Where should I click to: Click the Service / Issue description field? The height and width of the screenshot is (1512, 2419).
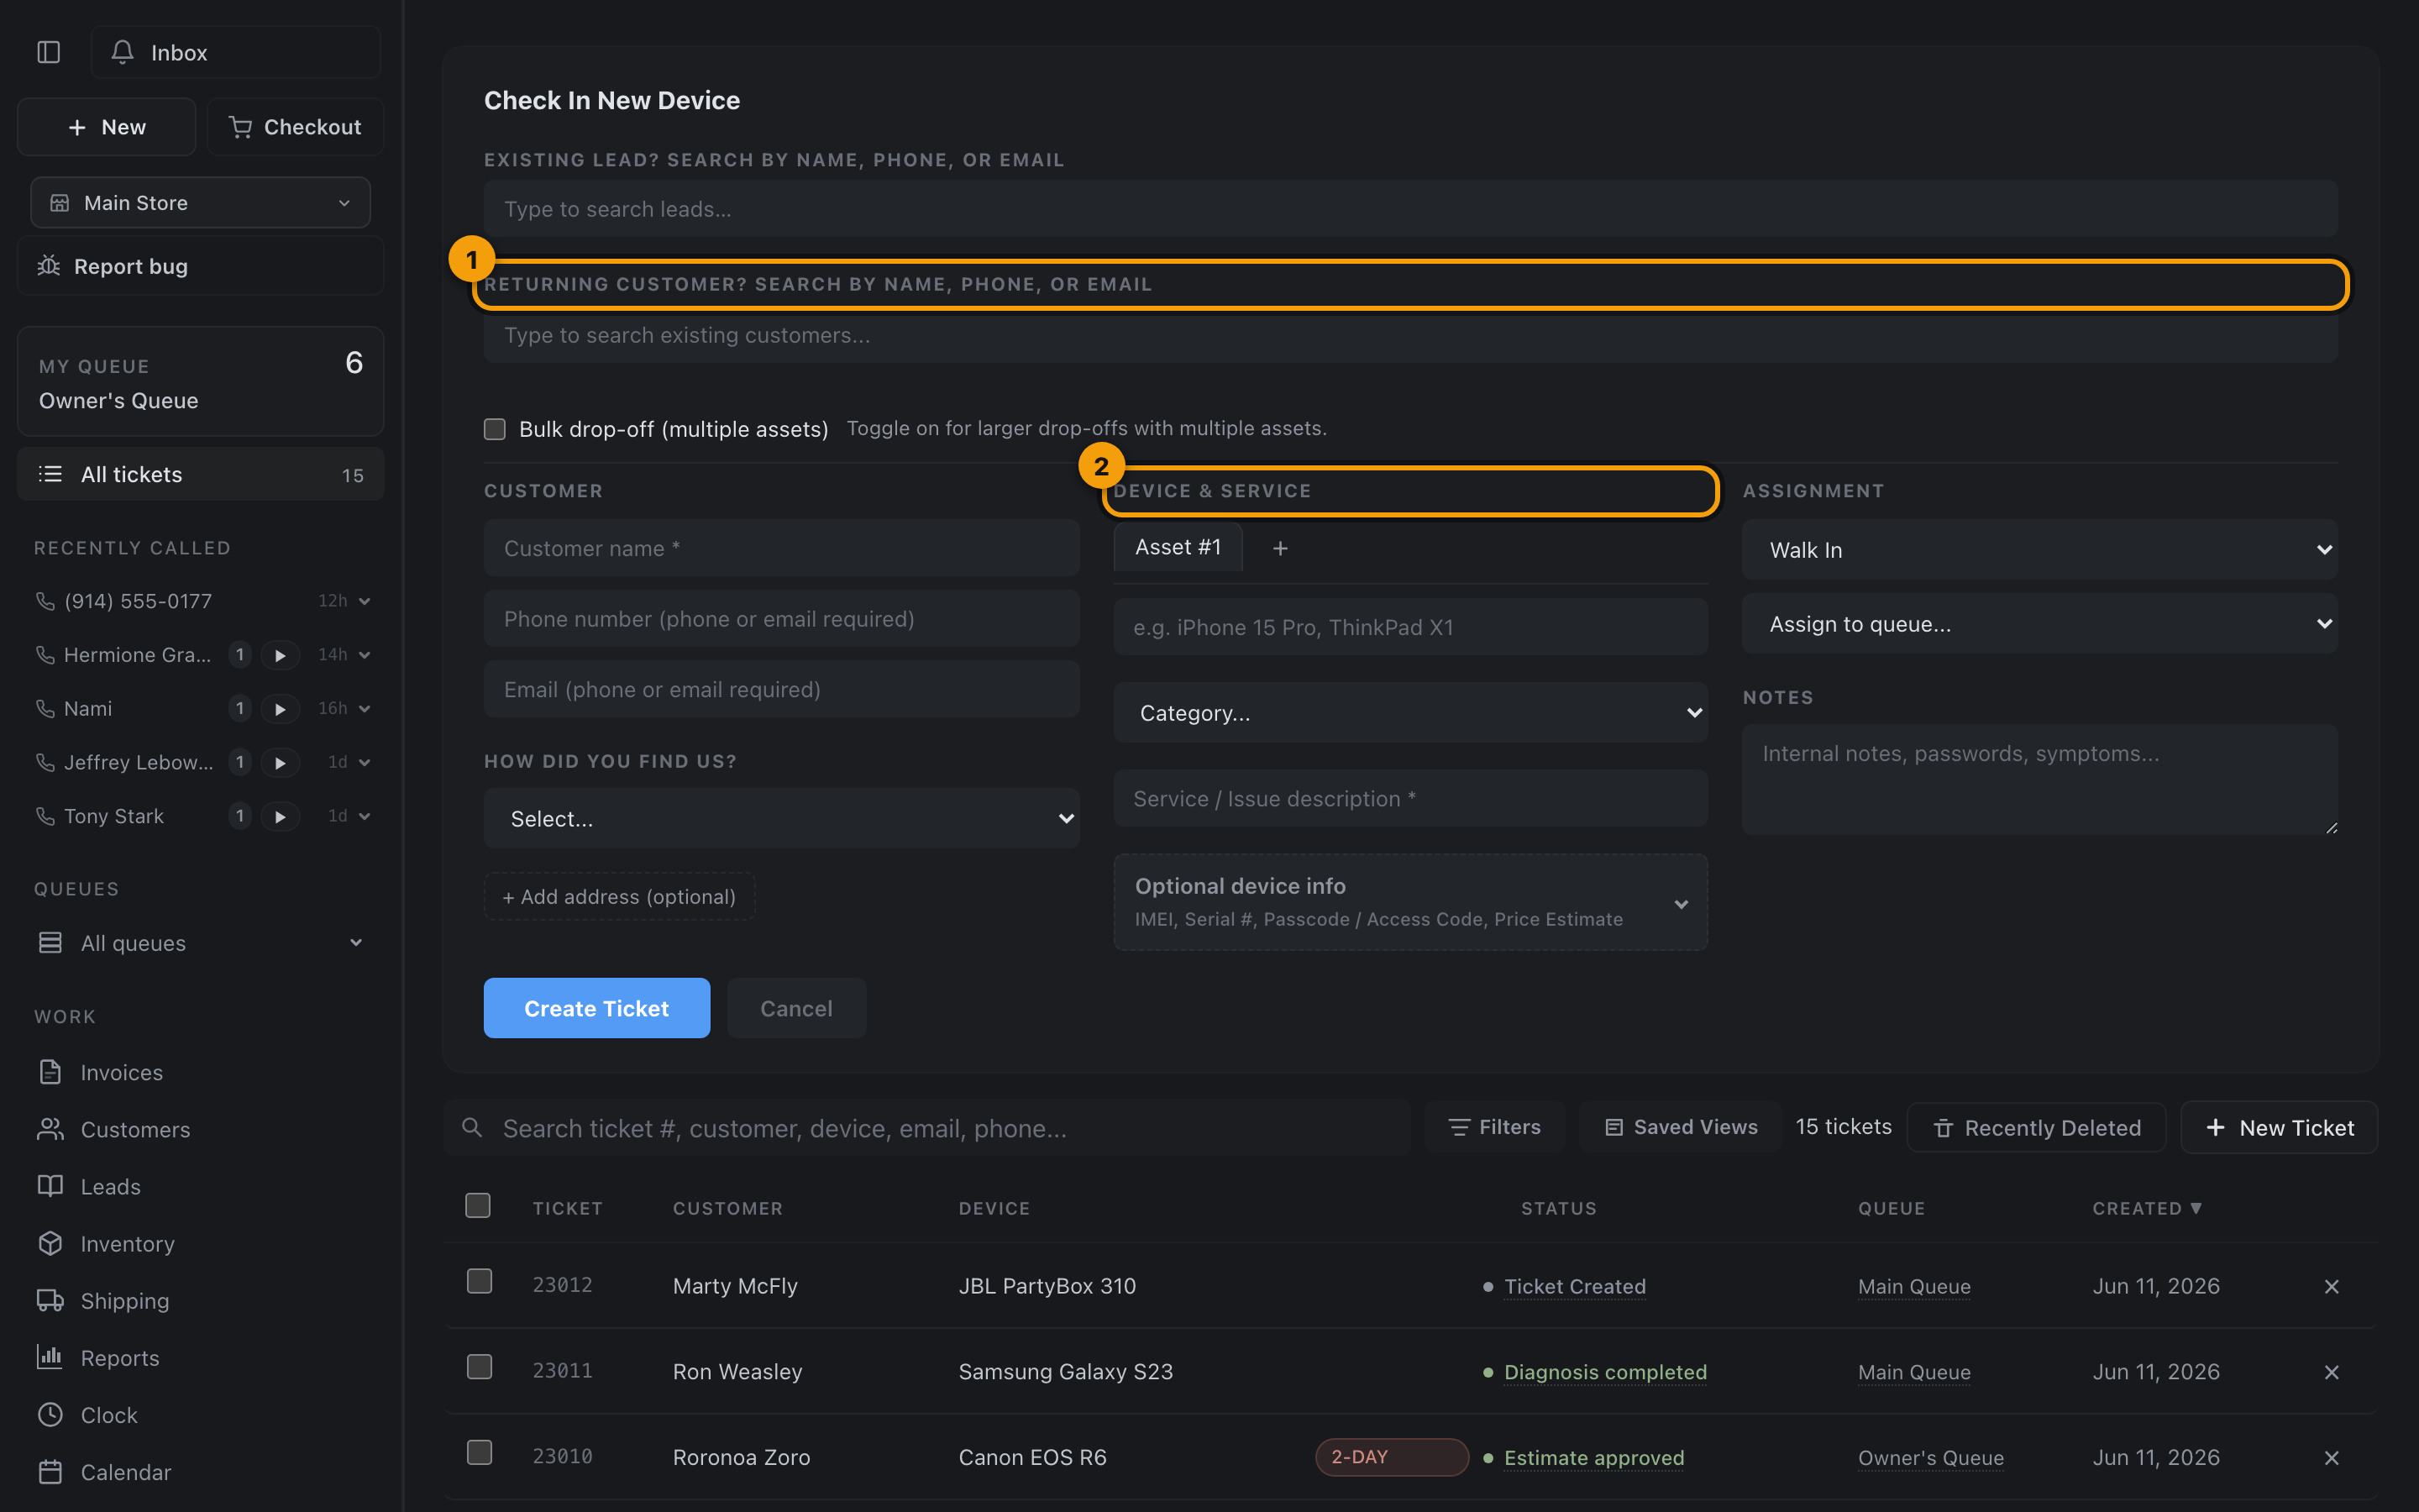pos(1410,798)
